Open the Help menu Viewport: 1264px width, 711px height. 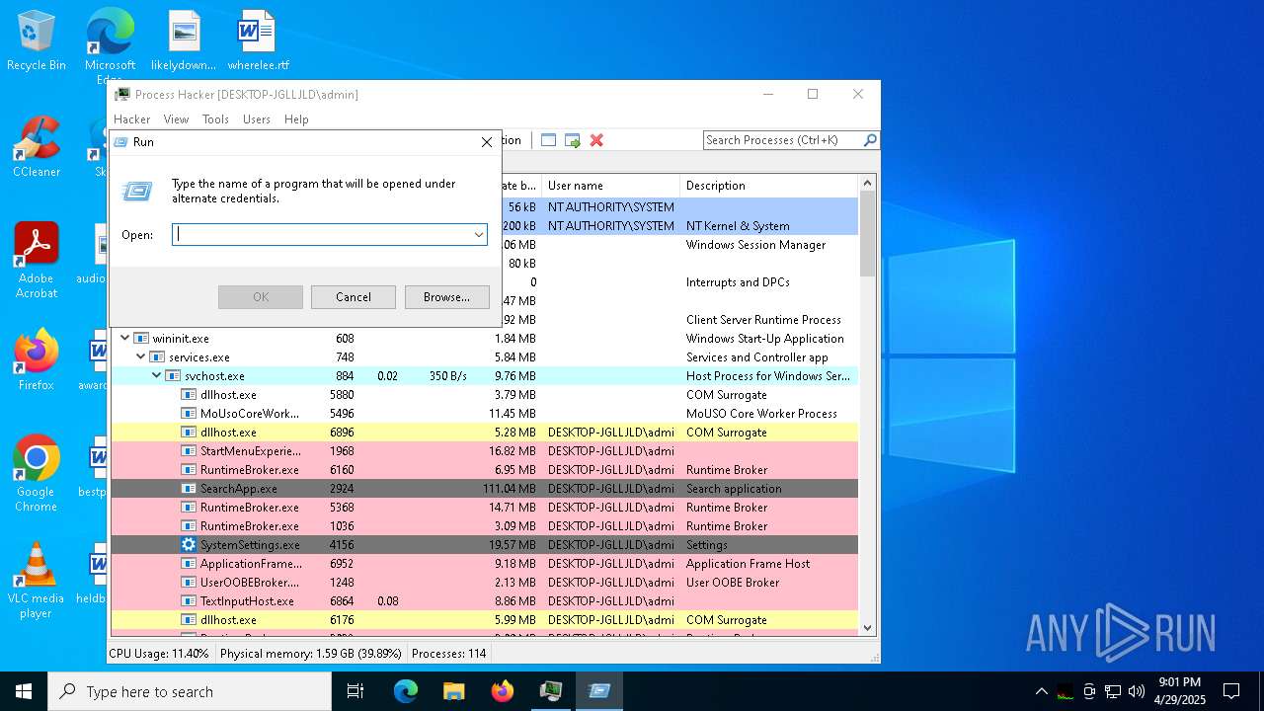tap(296, 119)
